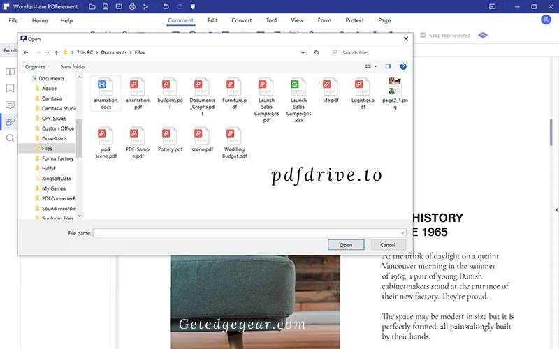The width and height of the screenshot is (559, 349).
Task: Click the refresh icon in Open dialog
Action: click(317, 52)
